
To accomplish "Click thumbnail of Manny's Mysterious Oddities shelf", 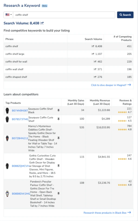I will [7, 138].
